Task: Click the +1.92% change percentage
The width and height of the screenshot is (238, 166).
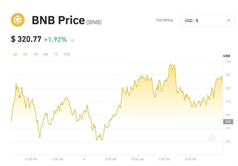Action: pos(55,39)
